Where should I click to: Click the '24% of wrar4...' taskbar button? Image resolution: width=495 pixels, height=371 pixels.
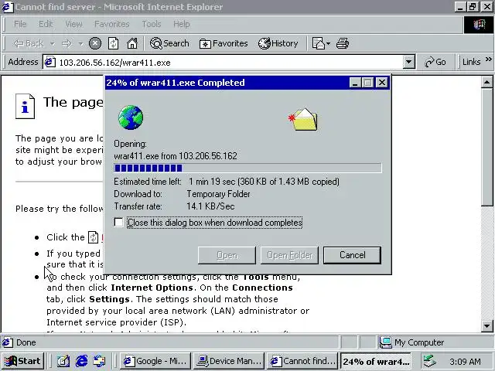376,361
